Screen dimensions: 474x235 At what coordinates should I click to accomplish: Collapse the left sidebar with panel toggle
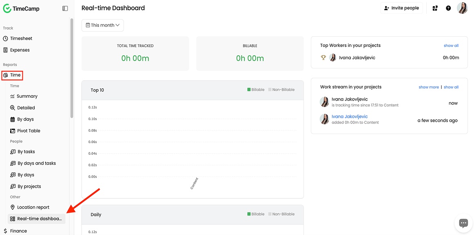65,8
